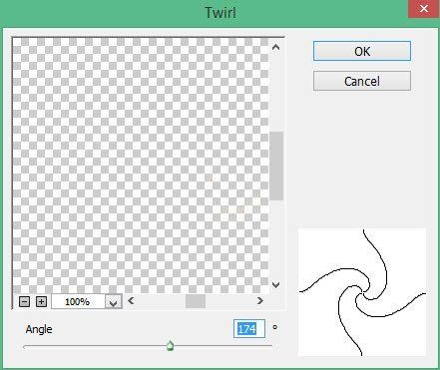Zoom out preview with minus button
Viewport: 440px width, 370px height.
[25, 301]
